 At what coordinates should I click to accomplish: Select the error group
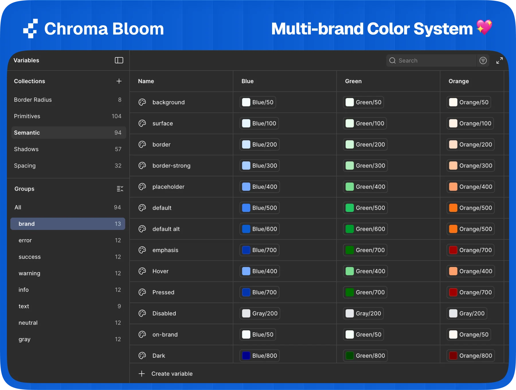(x=68, y=240)
